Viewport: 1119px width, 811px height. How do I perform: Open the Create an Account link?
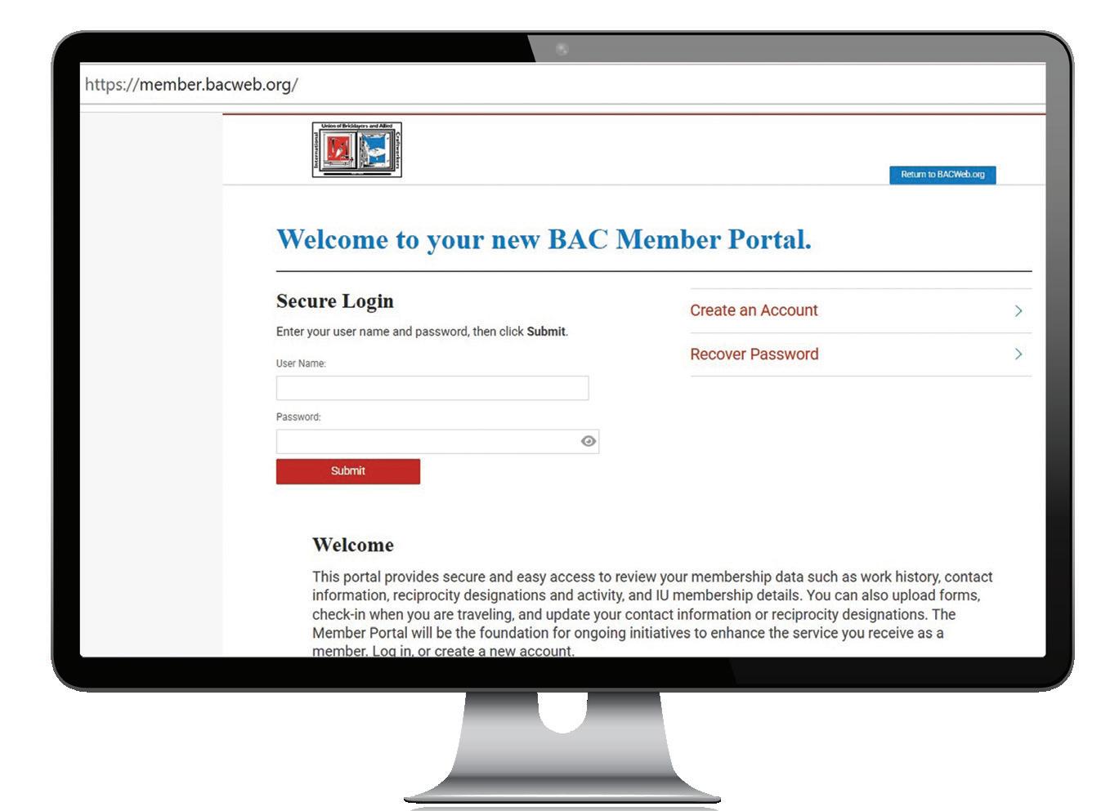tap(754, 310)
